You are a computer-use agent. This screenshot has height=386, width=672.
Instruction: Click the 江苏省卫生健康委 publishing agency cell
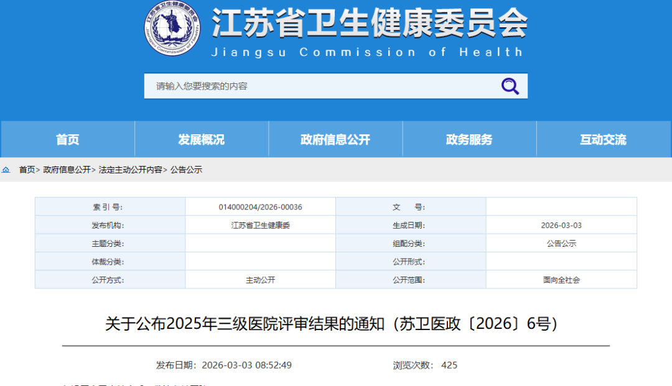pyautogui.click(x=260, y=225)
